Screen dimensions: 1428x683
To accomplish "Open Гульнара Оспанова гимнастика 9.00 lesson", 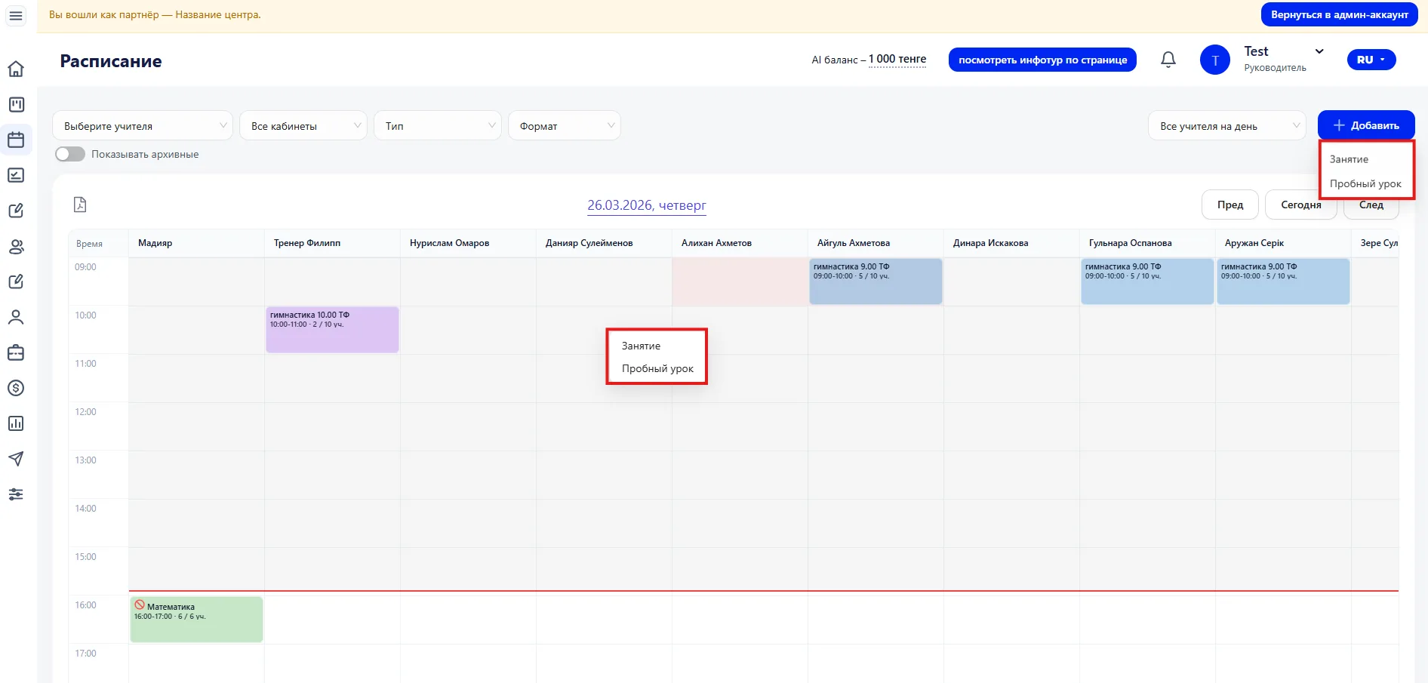I will [1147, 282].
